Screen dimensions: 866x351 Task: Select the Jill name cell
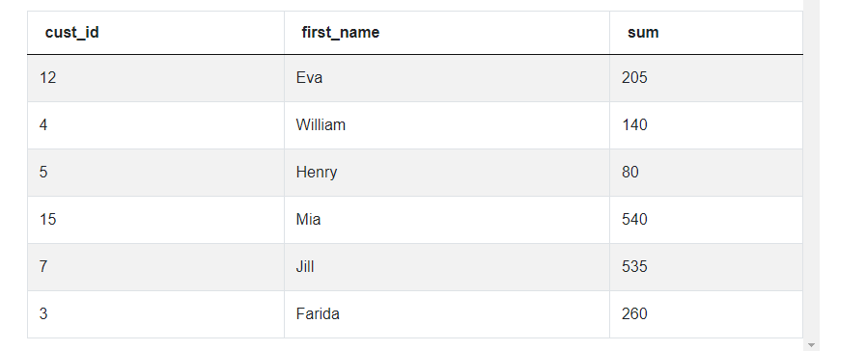pos(447,267)
